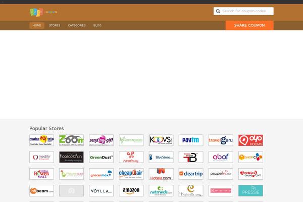The image size is (303, 202).
Task: Open the Paytm store logo
Action: [x=191, y=140]
